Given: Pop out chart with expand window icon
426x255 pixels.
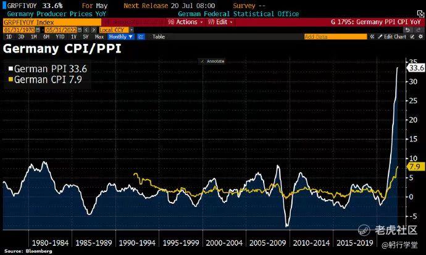Looking at the screenshot, I should 420,14.
